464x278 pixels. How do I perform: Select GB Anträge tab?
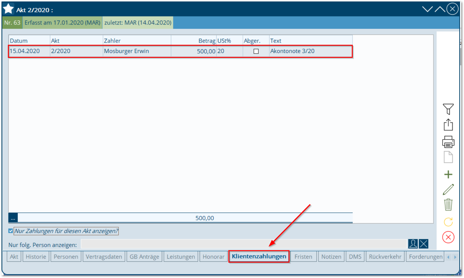pos(144,257)
